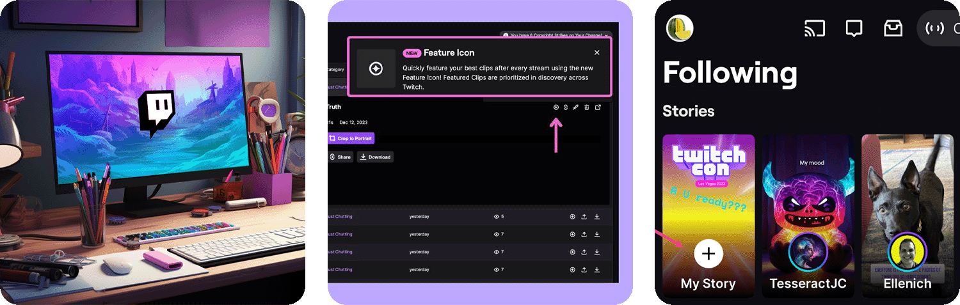960x305 pixels.
Task: Click the large Feature icon inside the tooltip
Action: coord(376,68)
